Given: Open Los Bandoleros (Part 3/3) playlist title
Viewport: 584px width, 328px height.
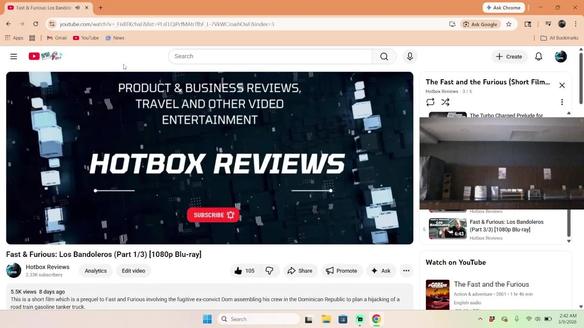Looking at the screenshot, I should (506, 225).
